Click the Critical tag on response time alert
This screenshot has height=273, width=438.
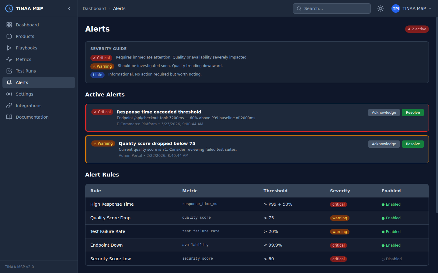coord(102,112)
